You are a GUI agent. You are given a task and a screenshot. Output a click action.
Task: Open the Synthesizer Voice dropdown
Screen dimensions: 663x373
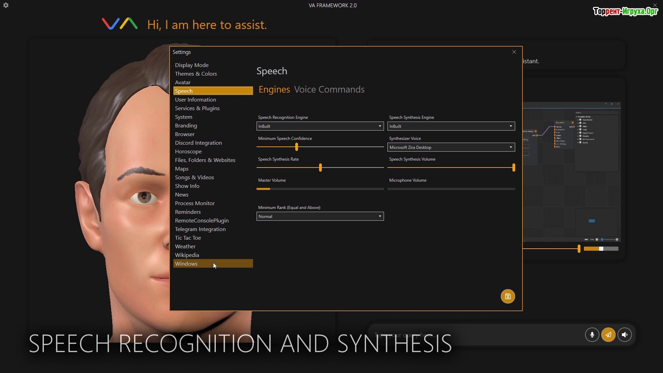(x=451, y=147)
